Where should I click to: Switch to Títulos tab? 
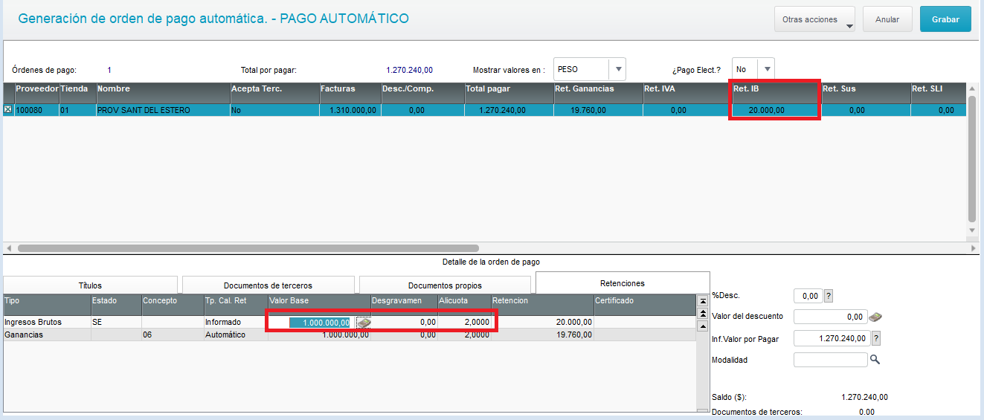[x=90, y=285]
